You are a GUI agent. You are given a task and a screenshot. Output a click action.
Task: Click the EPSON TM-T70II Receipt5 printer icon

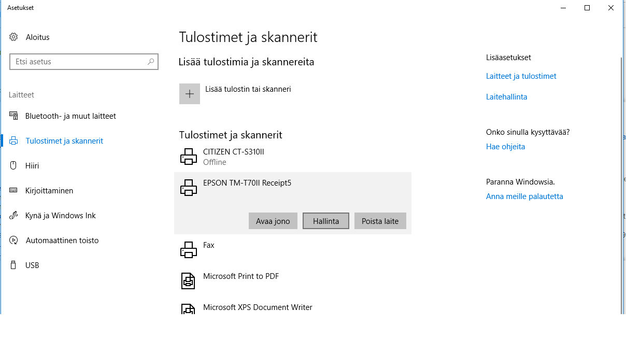coord(189,188)
